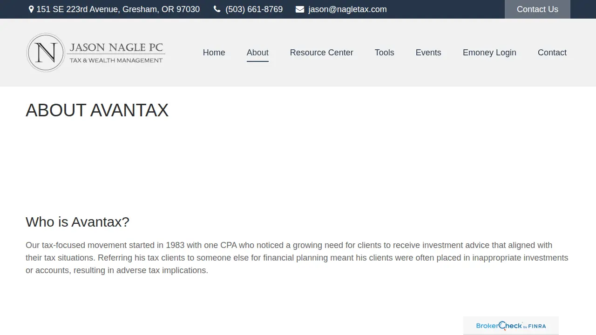
Task: Click the phone handset icon
Action: [217, 9]
